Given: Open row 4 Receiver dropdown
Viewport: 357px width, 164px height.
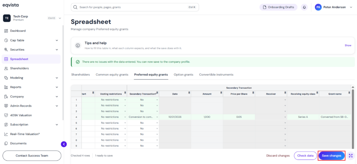Looking at the screenshot, I should [x=285, y=117].
